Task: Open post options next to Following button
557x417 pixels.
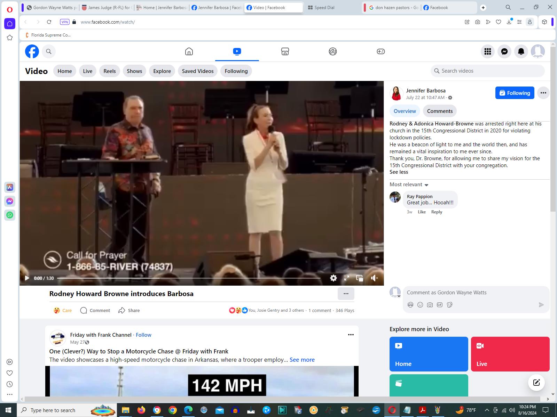Action: point(543,93)
